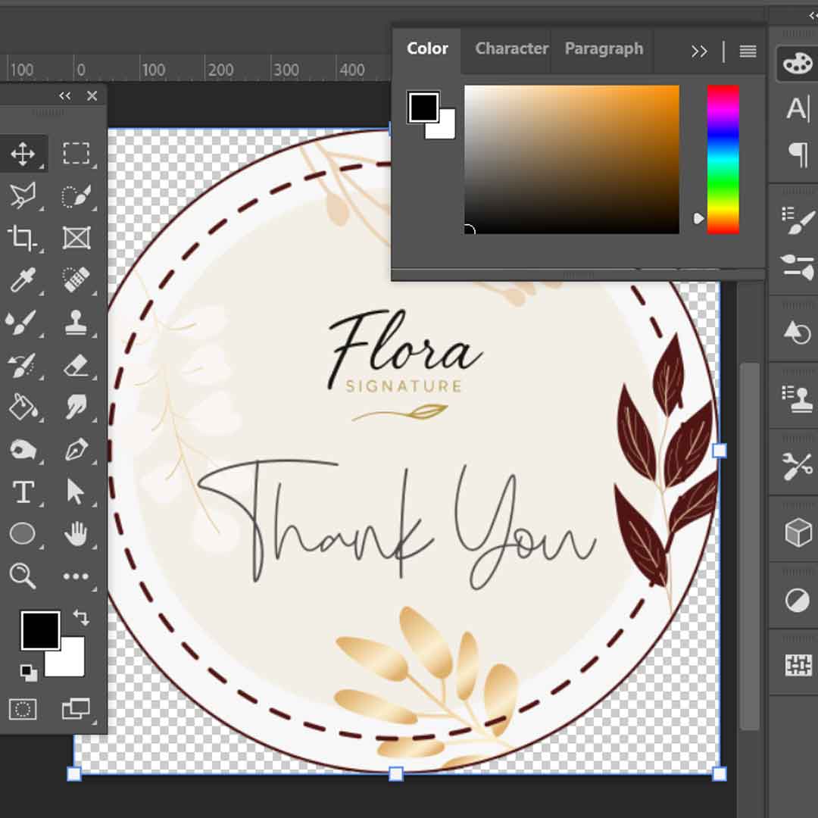
Task: Select the Pen tool
Action: [76, 450]
